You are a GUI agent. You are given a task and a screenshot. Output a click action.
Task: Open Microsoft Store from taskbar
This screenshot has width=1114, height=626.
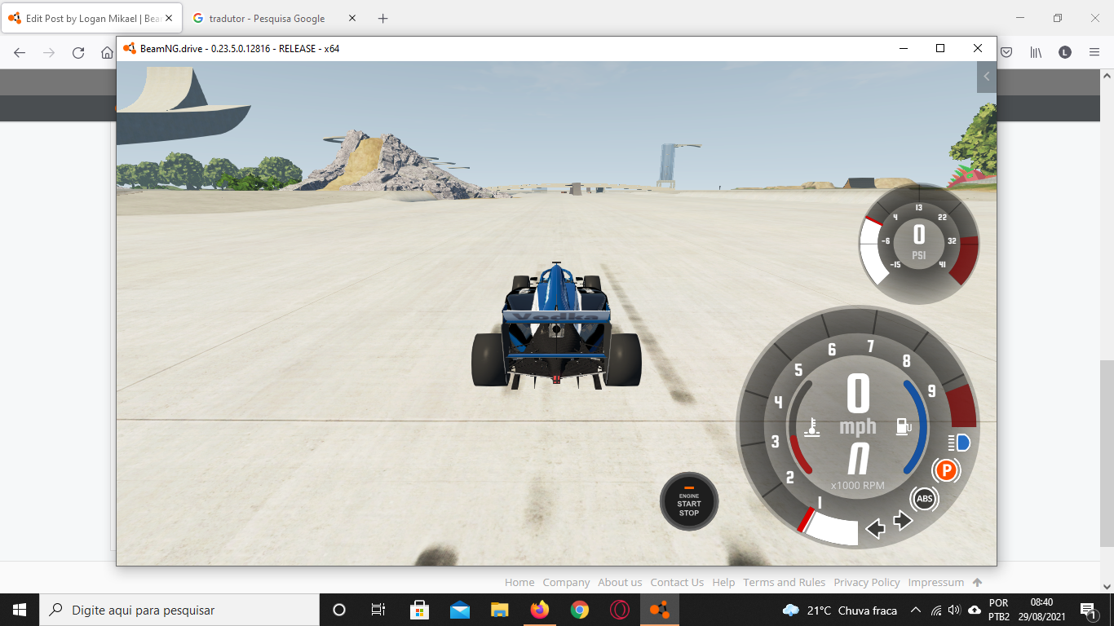[419, 610]
